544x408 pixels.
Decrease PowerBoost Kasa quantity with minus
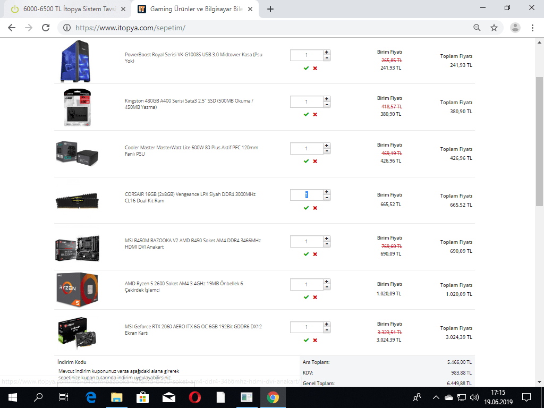point(327,57)
